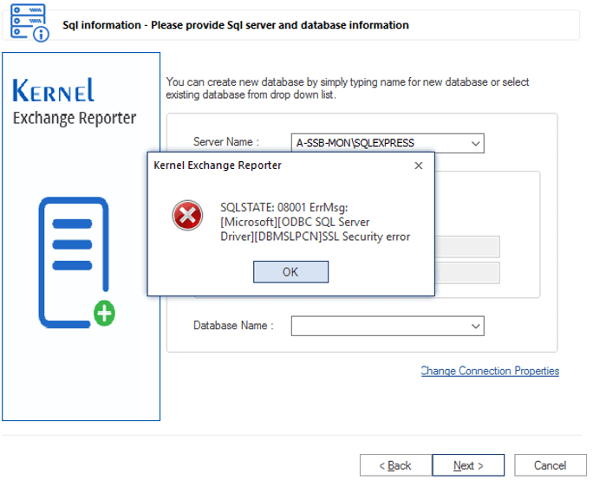The image size is (593, 480).
Task: Go back with the Back button
Action: point(394,466)
